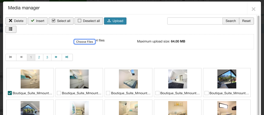
Task: Deselect all media files
Action: pos(89,21)
